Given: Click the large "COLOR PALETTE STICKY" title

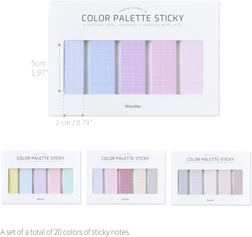Looking at the screenshot, I should (133, 18).
